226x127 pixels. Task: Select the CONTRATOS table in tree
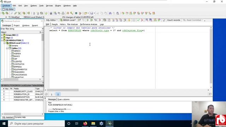19,64
